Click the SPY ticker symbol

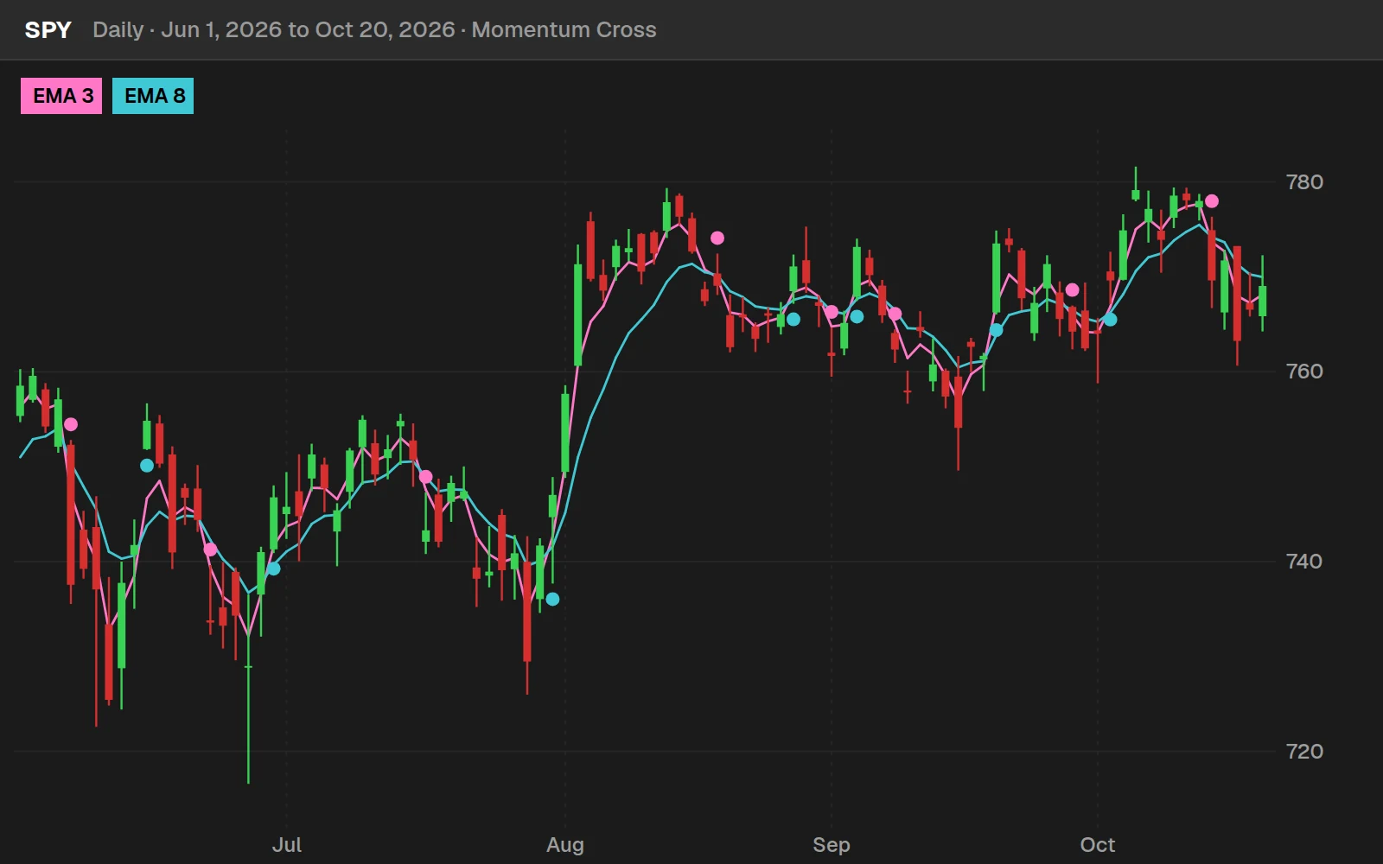[48, 30]
